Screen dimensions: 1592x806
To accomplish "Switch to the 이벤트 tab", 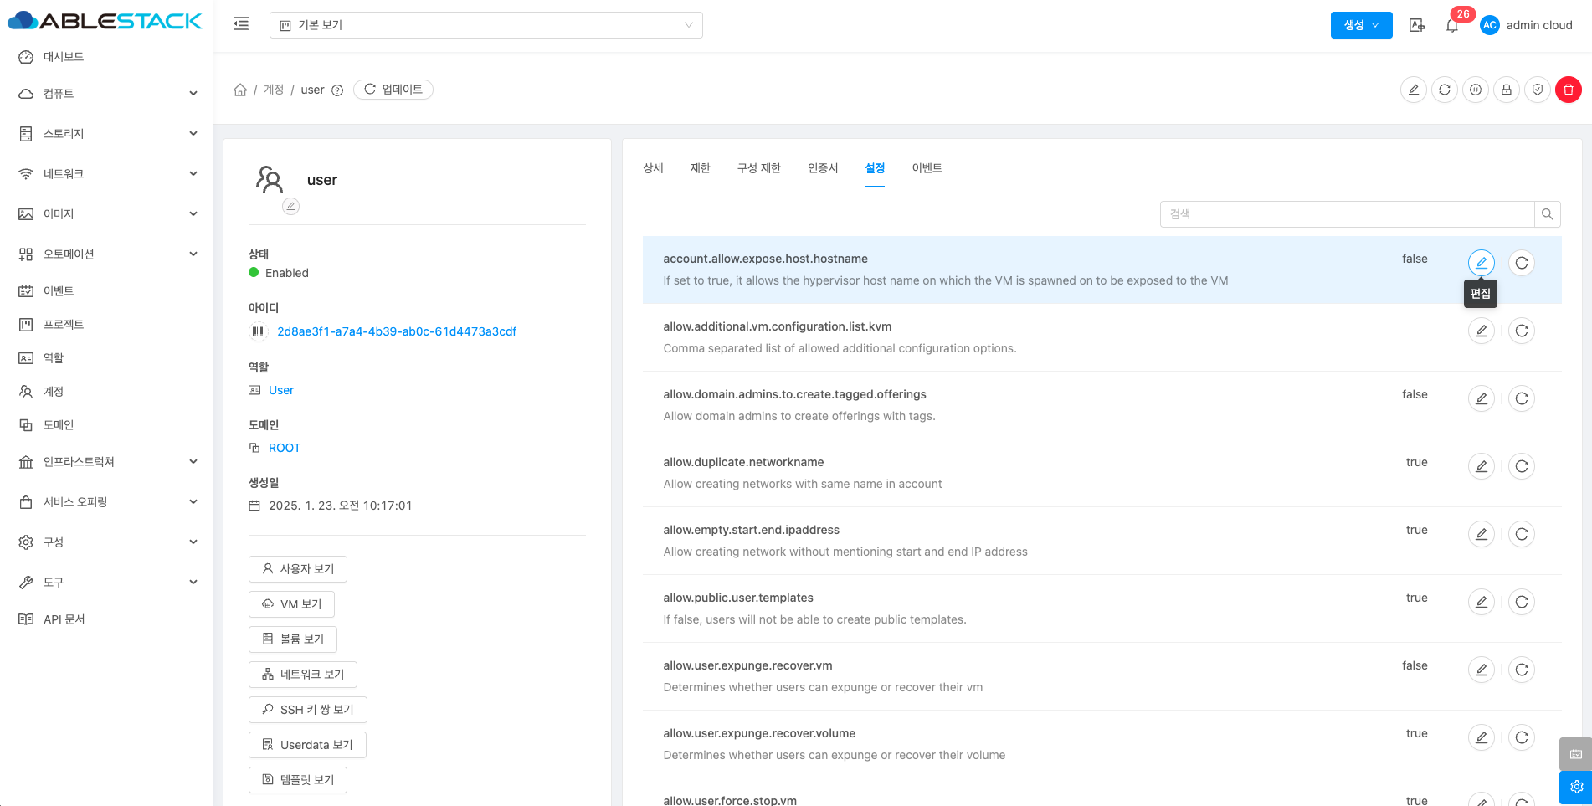I will click(927, 168).
